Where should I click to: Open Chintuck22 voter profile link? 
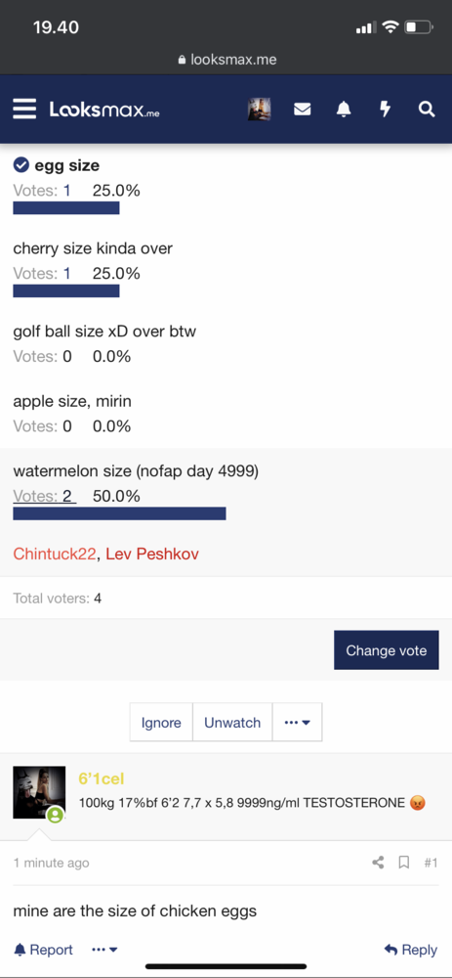(55, 554)
